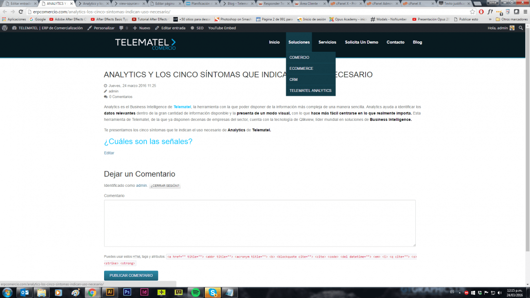Open the admin profile link
This screenshot has height=298, width=530.
(x=142, y=185)
